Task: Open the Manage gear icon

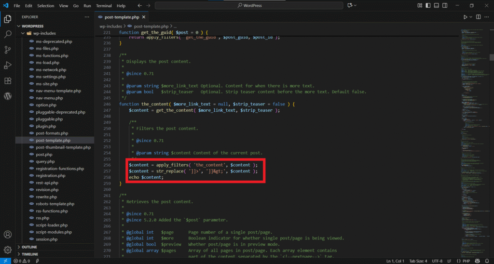Action: coord(8,250)
